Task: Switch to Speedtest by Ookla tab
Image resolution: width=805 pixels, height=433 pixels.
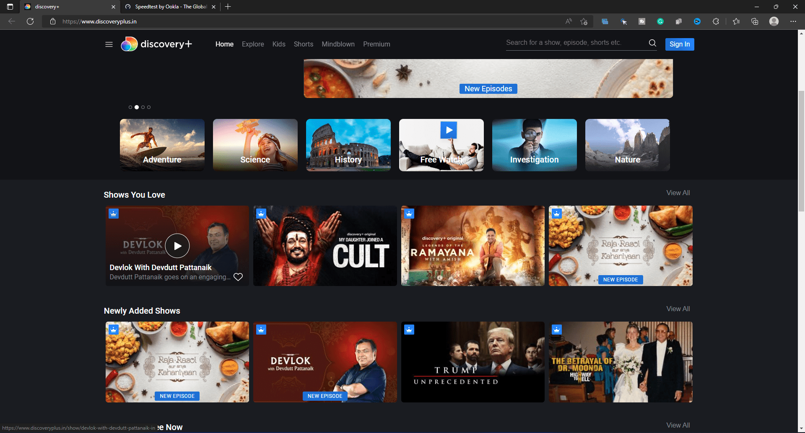Action: [171, 7]
